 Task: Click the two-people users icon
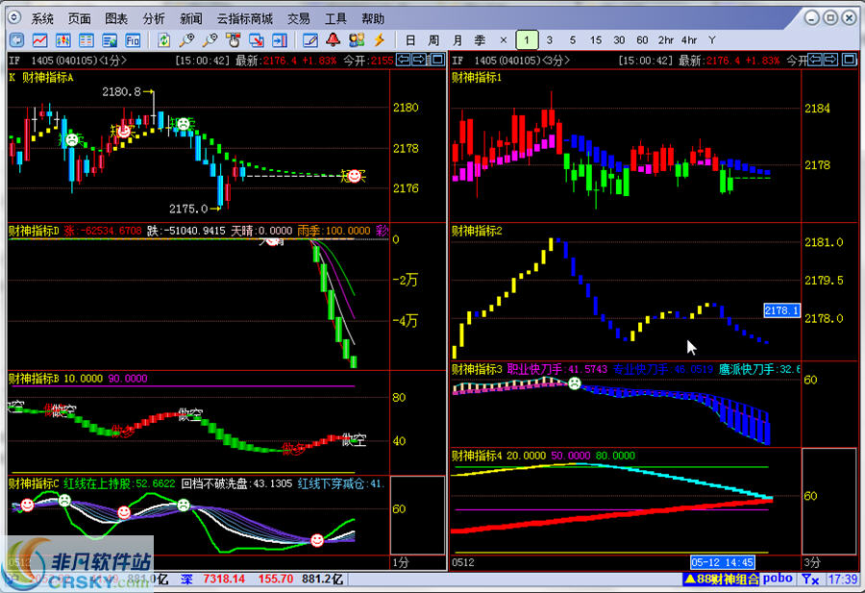357,39
